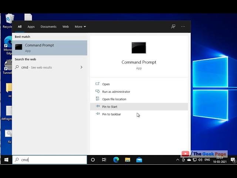Click the Windows Start button

click(6, 160)
